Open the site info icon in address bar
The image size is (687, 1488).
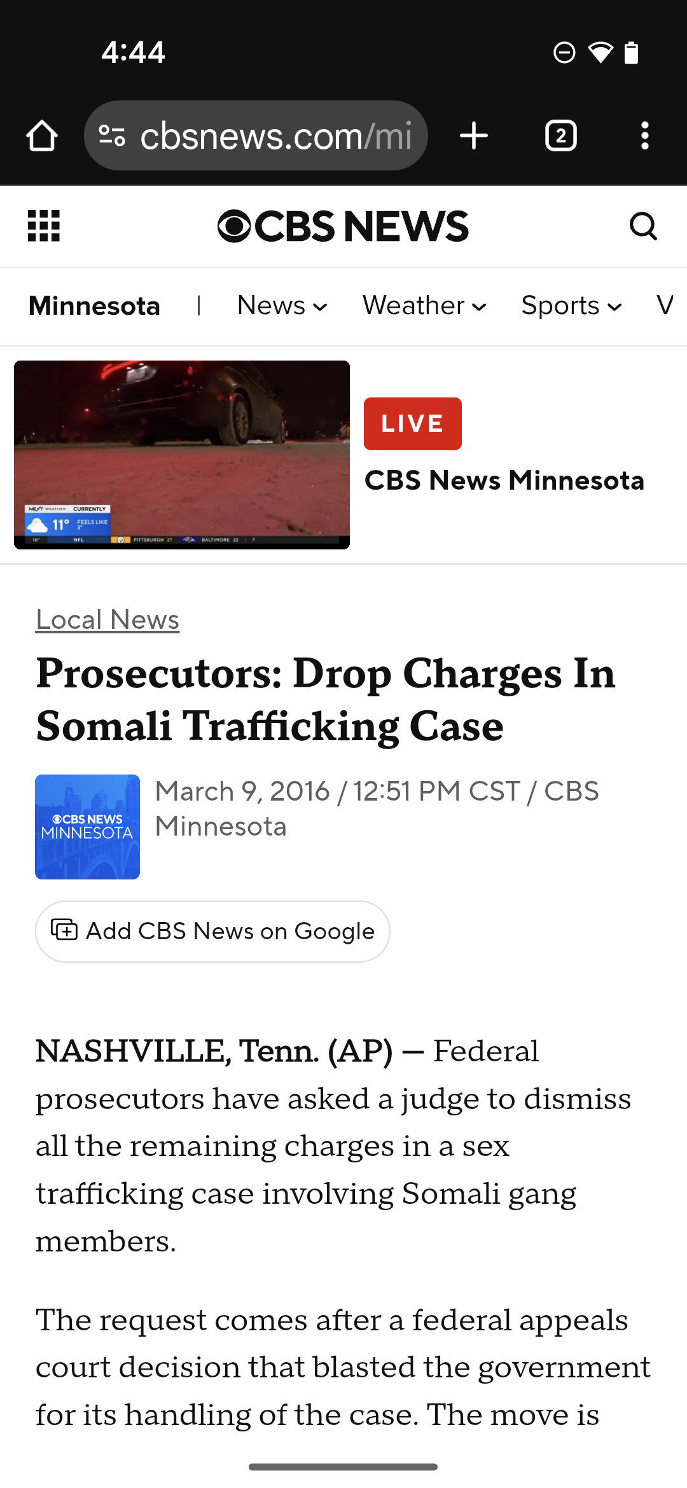tap(113, 136)
